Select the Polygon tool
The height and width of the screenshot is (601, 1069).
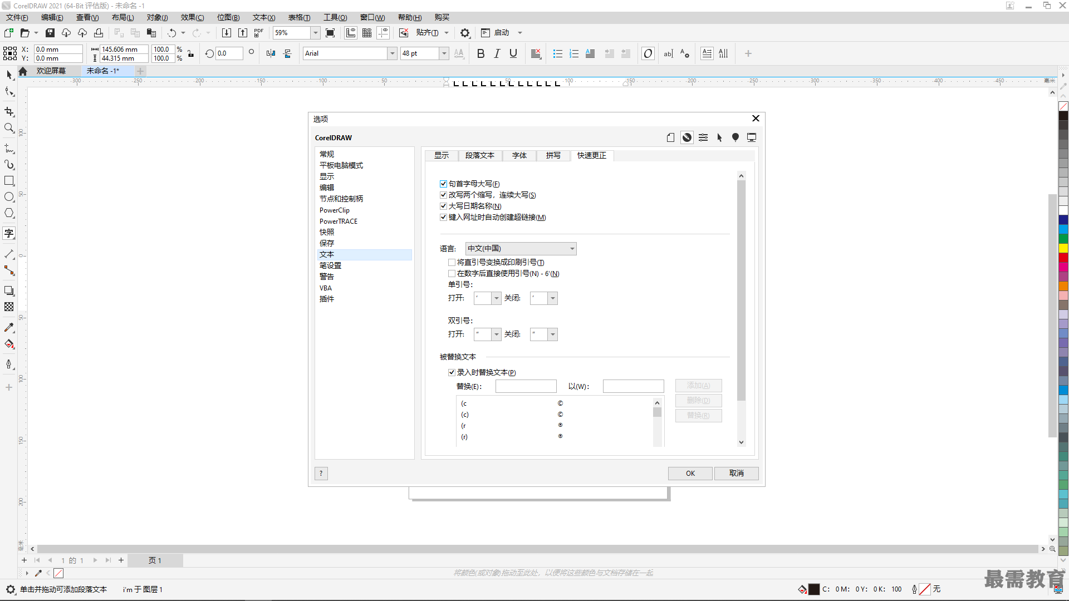click(9, 213)
